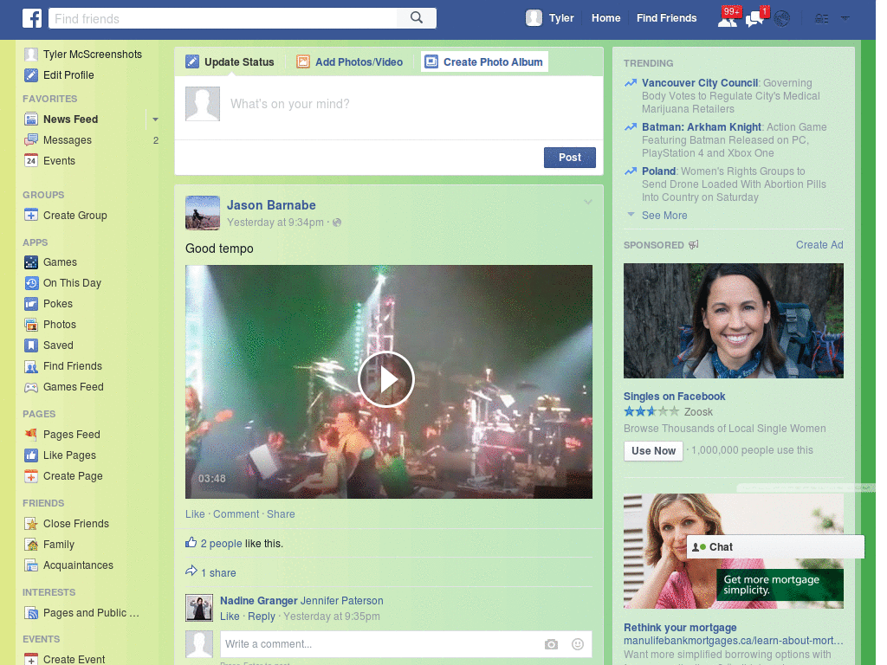This screenshot has width=887, height=665.
Task: Open the post options chevron on Jason's post
Action: (588, 202)
